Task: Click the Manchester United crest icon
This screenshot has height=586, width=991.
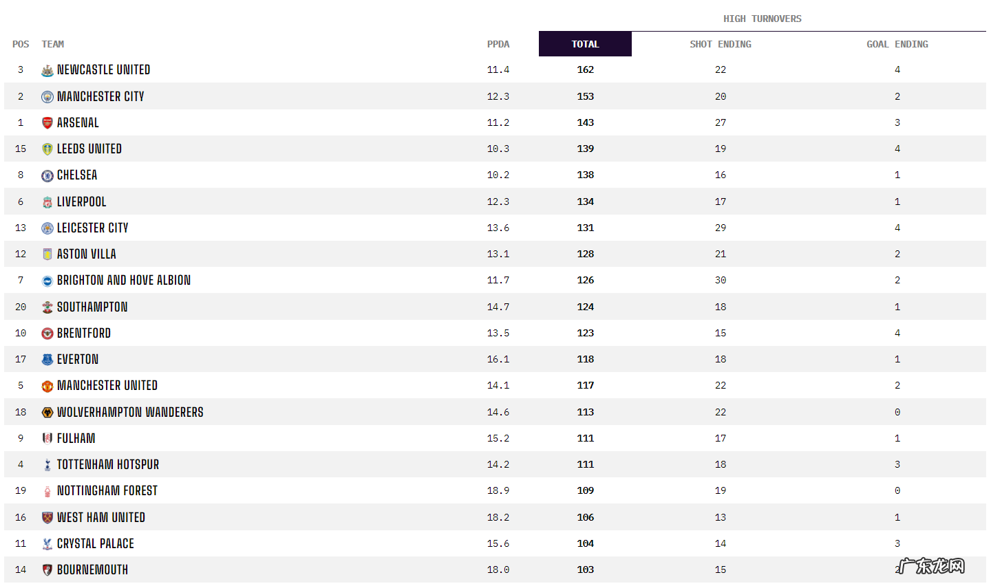Action: (x=47, y=386)
